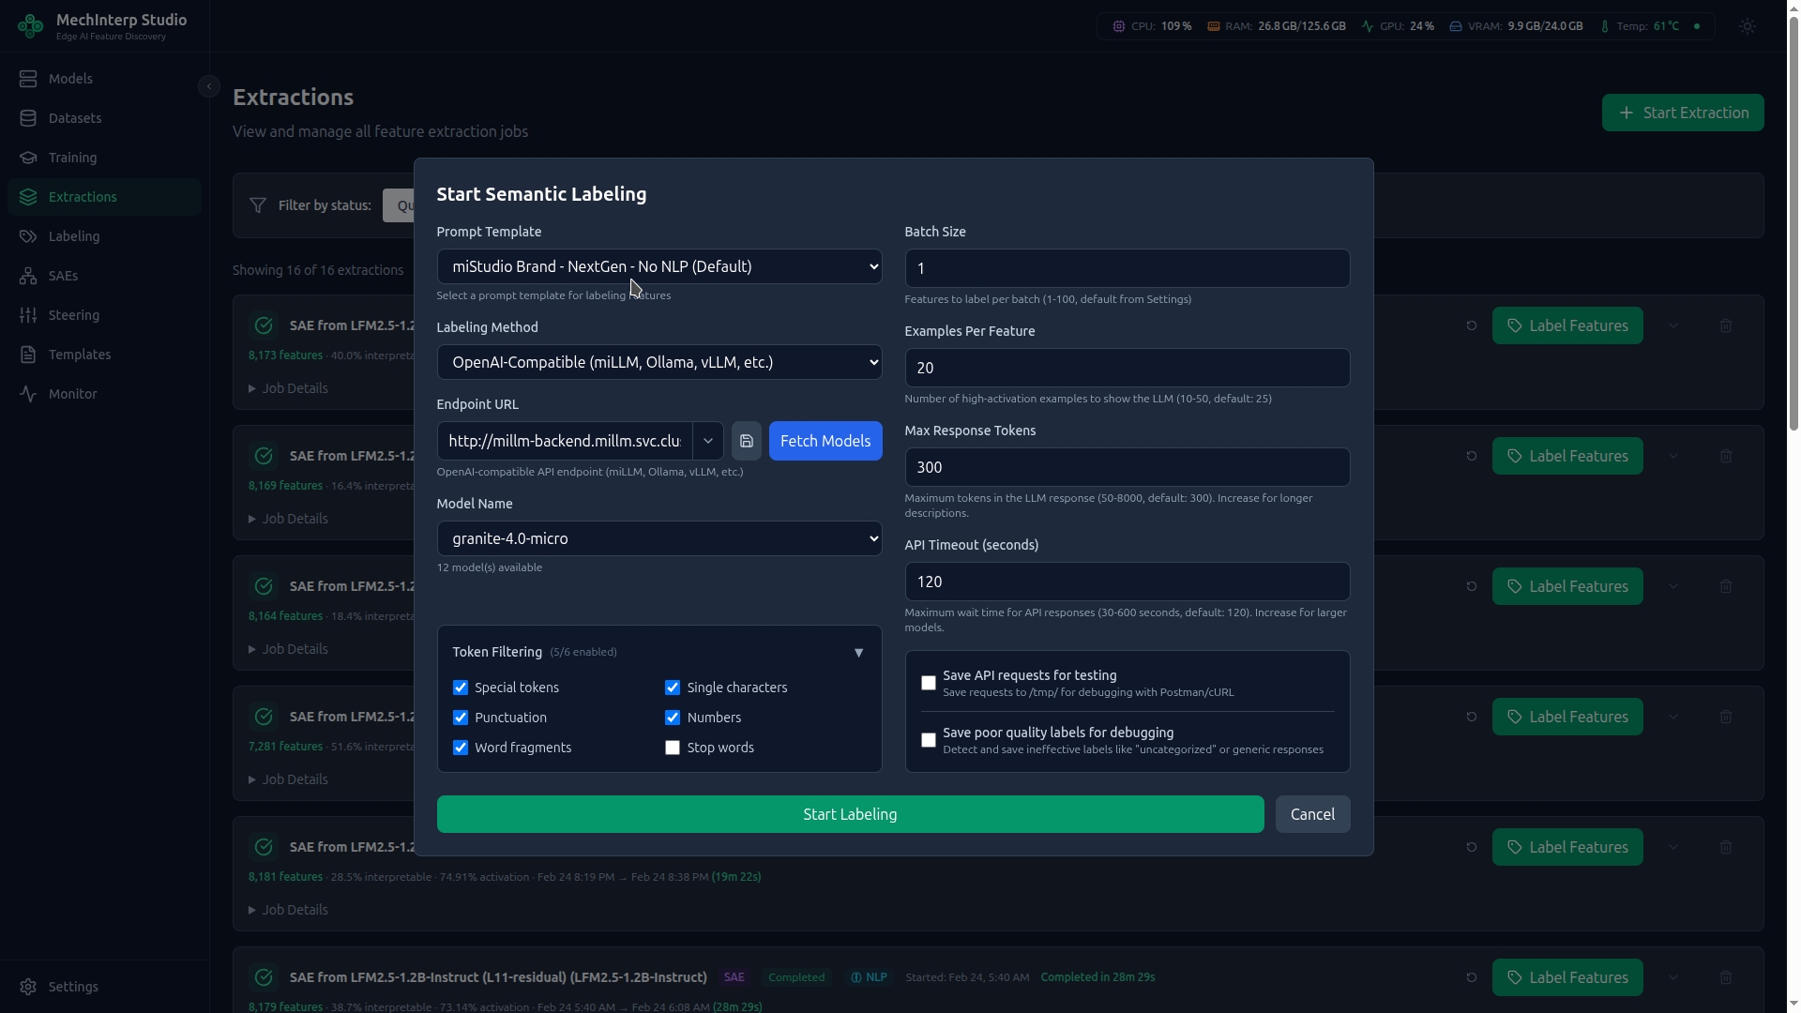The image size is (1801, 1013).
Task: Click Label Features on the 8,181 features row
Action: [x=1567, y=847]
